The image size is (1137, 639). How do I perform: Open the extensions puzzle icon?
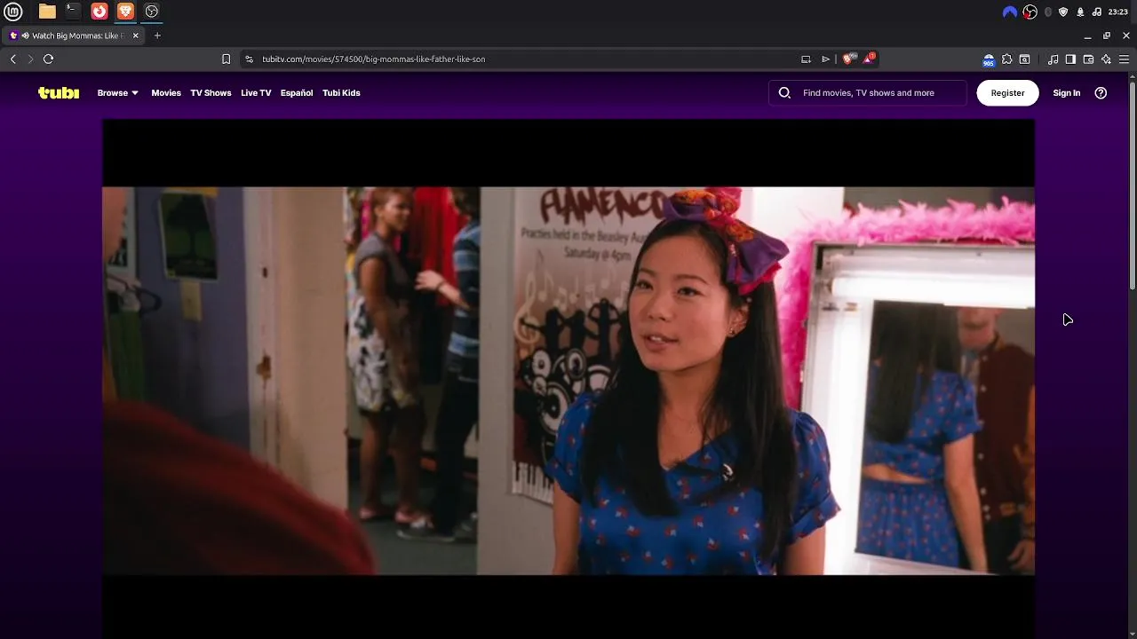pos(1006,59)
